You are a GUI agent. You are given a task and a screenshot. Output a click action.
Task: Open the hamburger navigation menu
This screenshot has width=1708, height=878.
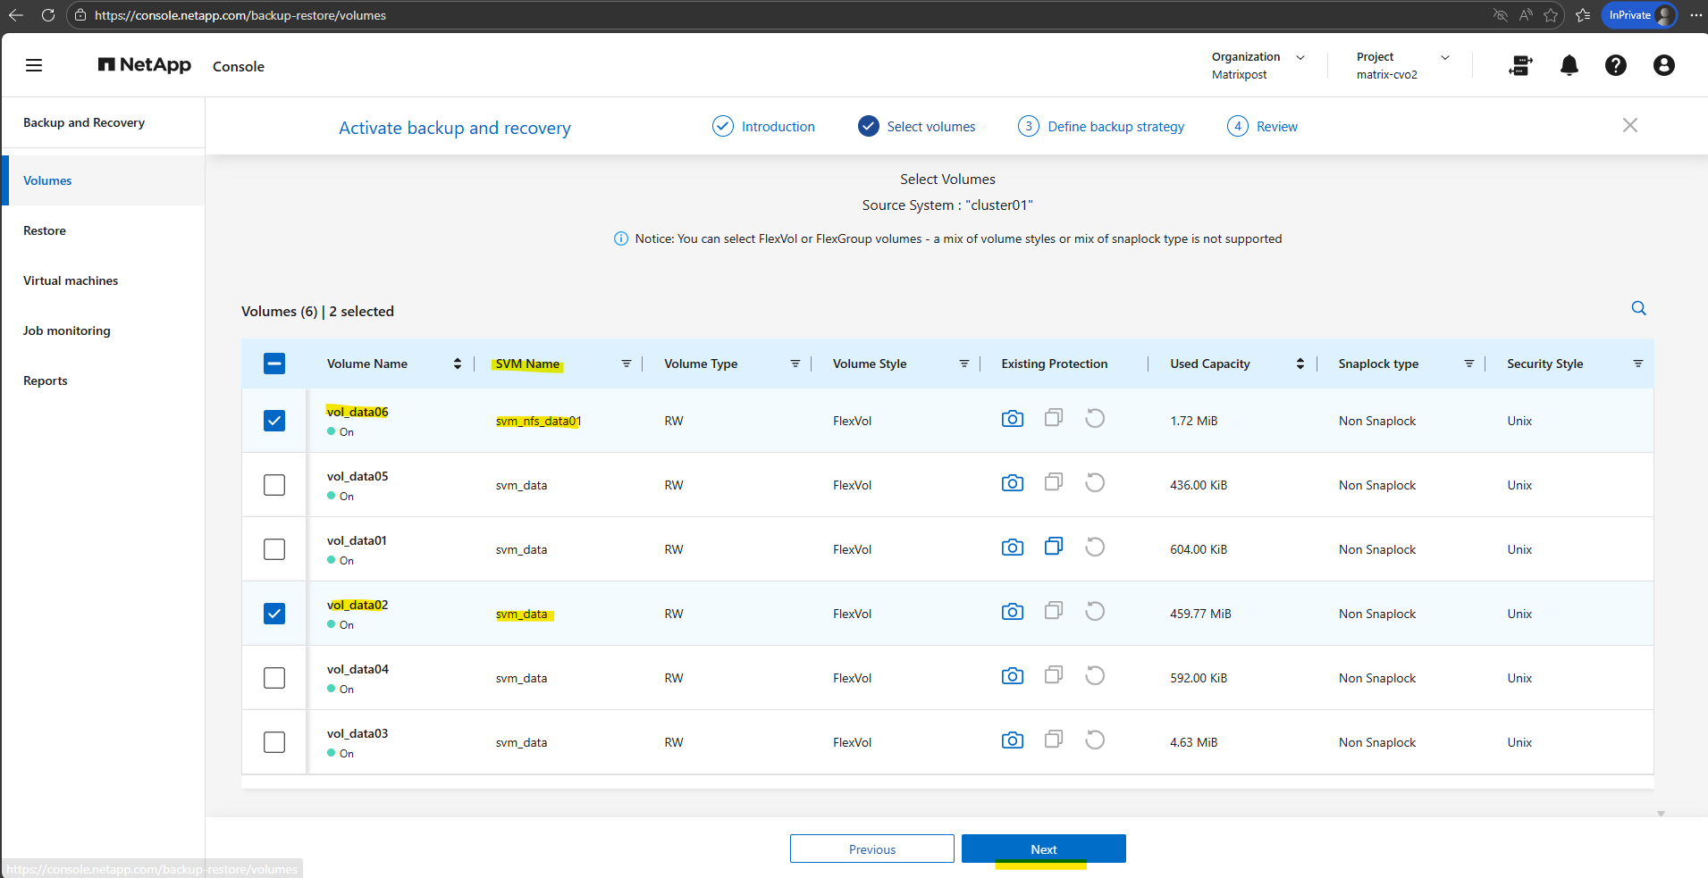tap(34, 65)
